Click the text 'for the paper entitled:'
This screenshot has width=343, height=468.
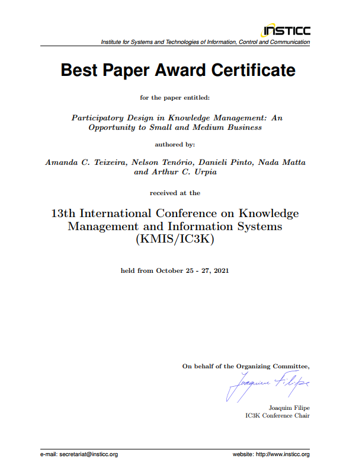(x=175, y=98)
